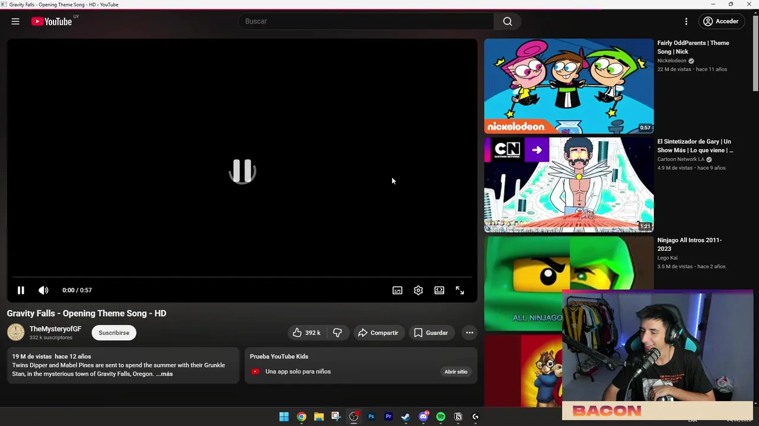
Task: Open TheMysteryofGF channel avatar
Action: coord(16,333)
